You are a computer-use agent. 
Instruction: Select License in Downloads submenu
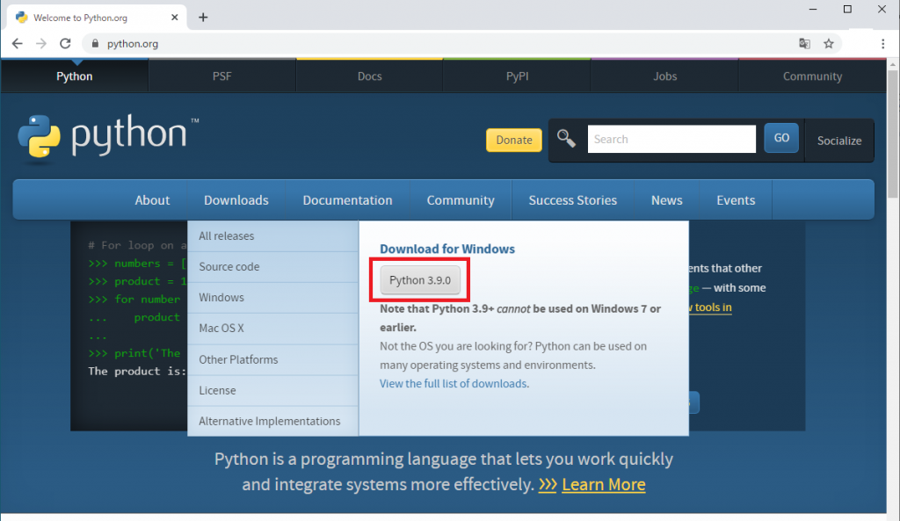click(273, 391)
